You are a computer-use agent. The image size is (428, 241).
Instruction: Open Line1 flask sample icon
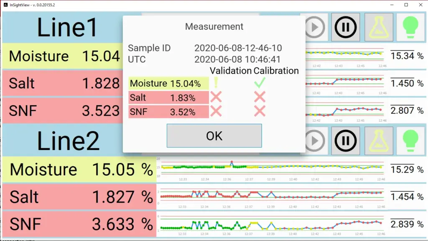coord(379,27)
